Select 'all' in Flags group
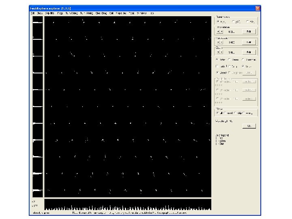The width and height of the screenshot is (292, 219). click(217, 113)
